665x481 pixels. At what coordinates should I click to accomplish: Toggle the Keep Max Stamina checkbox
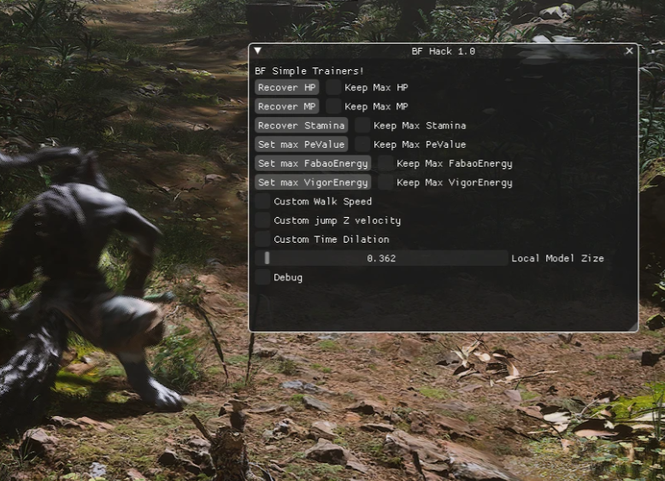tap(362, 126)
